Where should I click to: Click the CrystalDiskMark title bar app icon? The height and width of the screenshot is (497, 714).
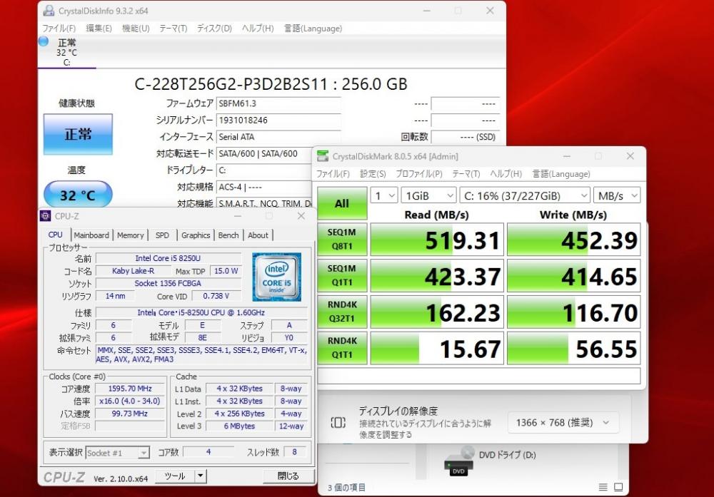pyautogui.click(x=323, y=156)
